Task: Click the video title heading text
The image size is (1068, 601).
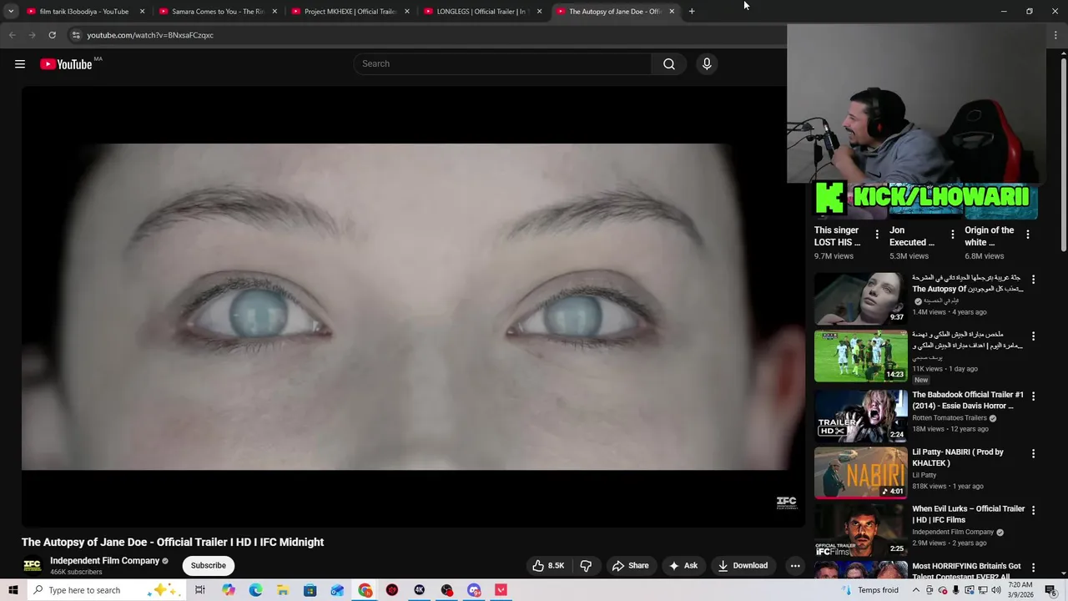Action: tap(173, 542)
